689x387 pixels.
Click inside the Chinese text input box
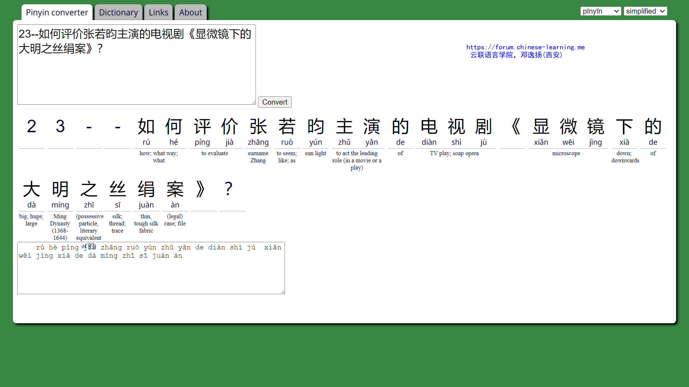[136, 64]
